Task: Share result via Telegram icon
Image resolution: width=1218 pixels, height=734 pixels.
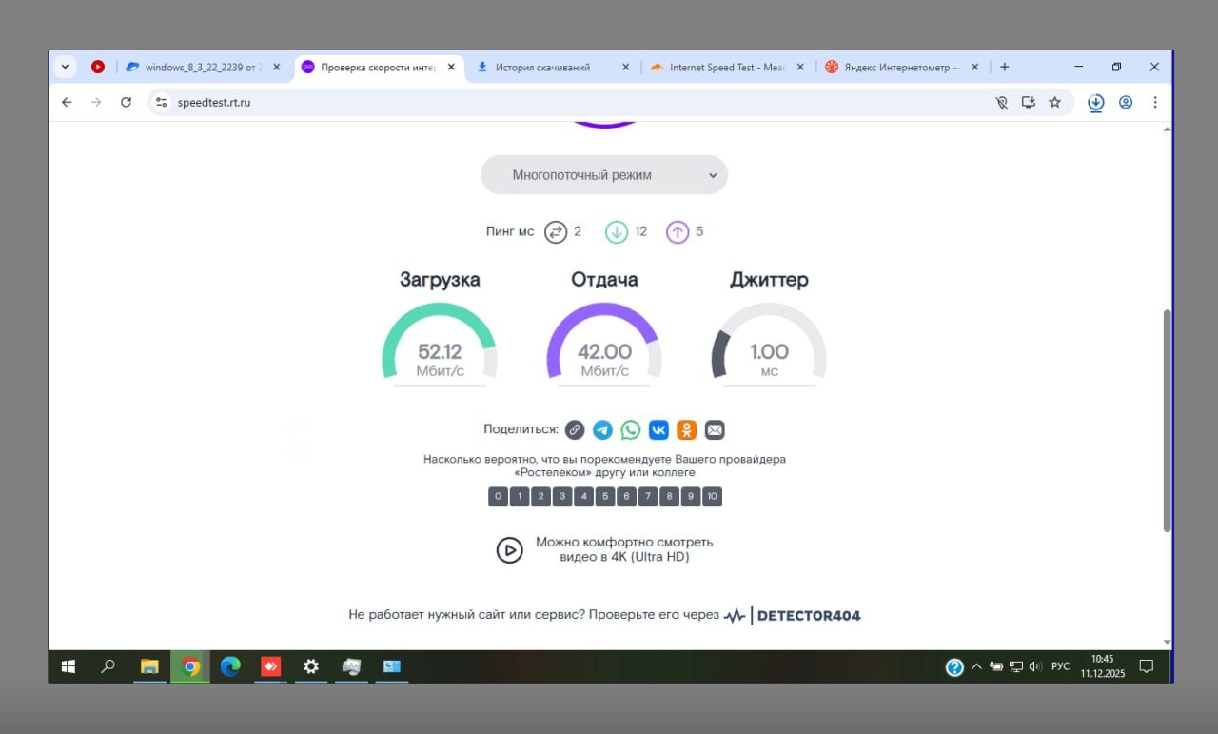Action: tap(602, 430)
